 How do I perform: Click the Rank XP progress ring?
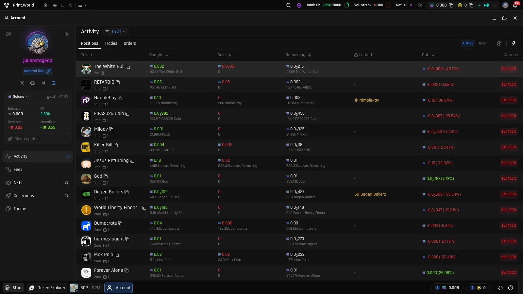[x=347, y=5]
